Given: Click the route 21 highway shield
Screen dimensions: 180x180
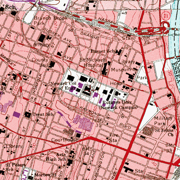Looking at the screenshot, I should 166,15.
